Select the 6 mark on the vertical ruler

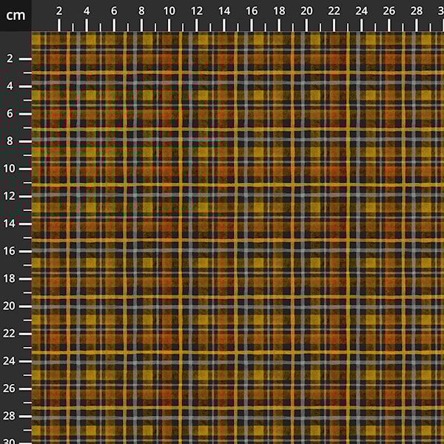click(x=11, y=113)
